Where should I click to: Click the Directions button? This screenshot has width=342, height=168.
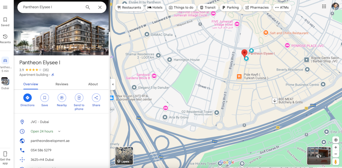pos(28,100)
